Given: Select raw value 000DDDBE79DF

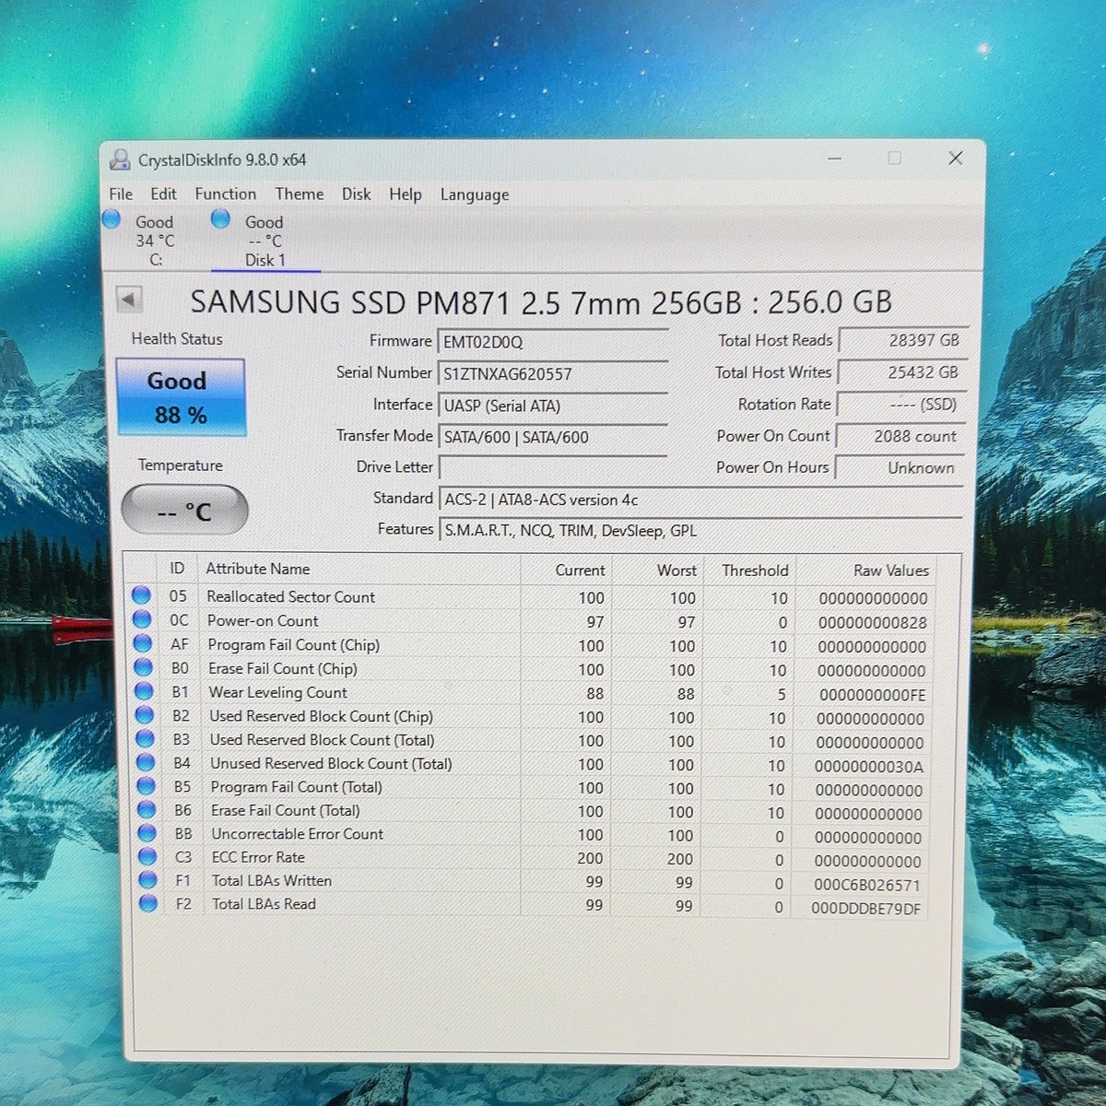Looking at the screenshot, I should (865, 909).
